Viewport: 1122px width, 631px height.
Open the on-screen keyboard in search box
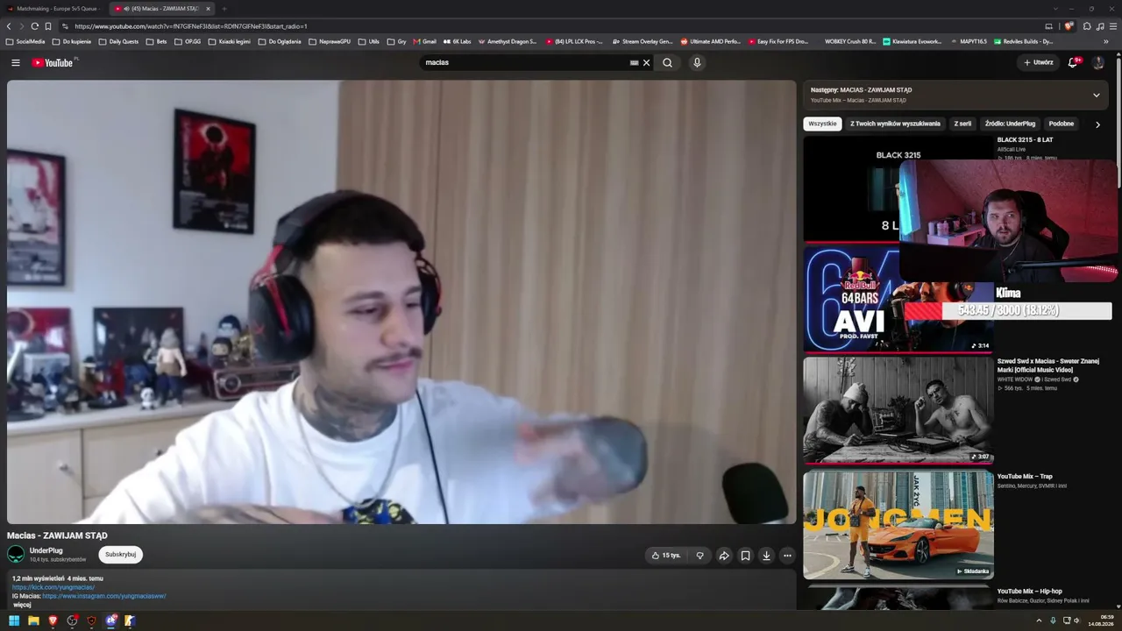(x=634, y=62)
